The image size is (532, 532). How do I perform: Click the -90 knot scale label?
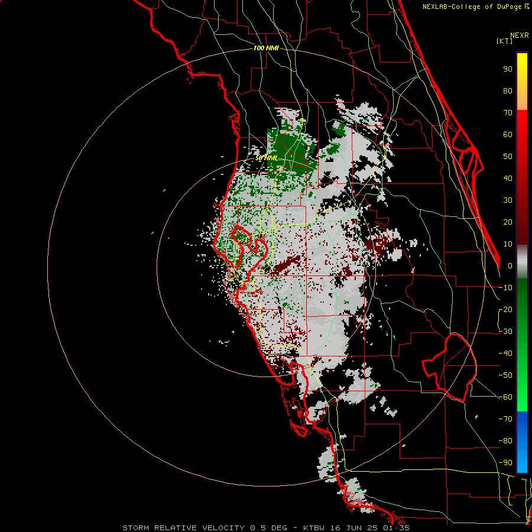point(505,463)
